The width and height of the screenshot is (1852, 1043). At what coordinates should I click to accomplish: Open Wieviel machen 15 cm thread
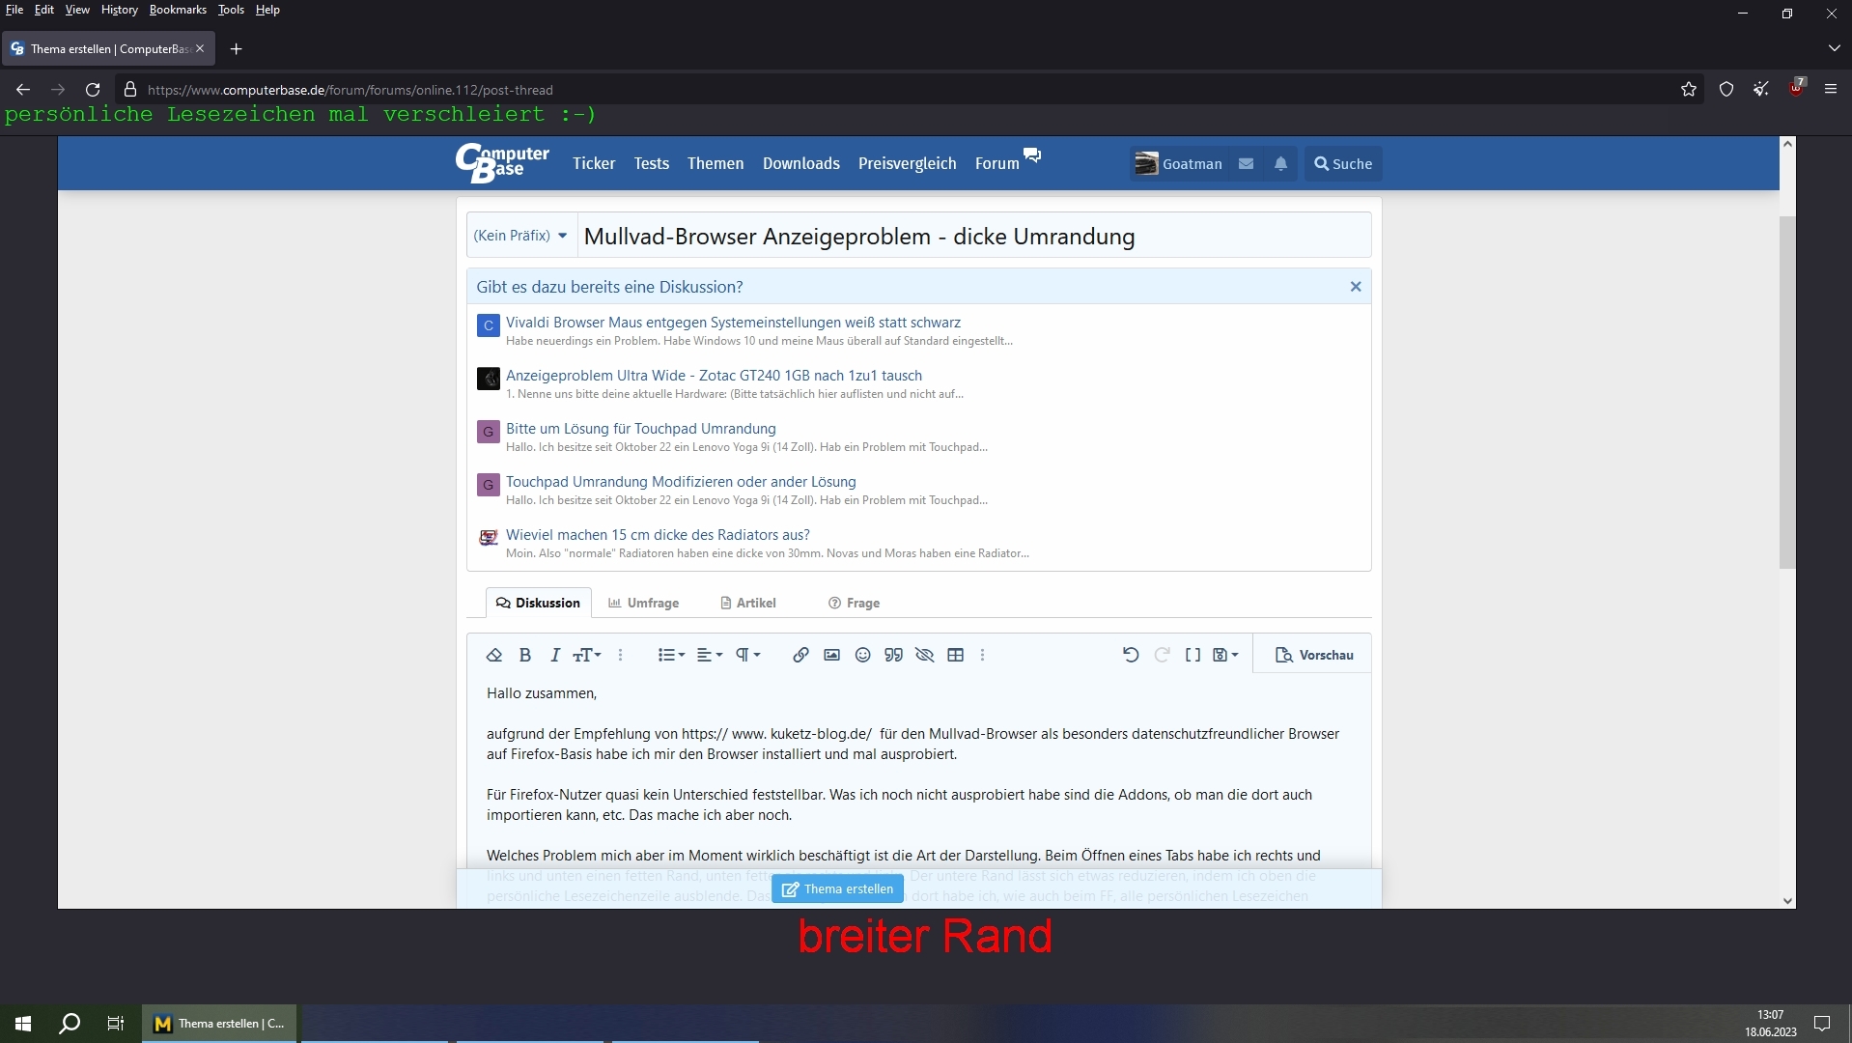pos(658,535)
